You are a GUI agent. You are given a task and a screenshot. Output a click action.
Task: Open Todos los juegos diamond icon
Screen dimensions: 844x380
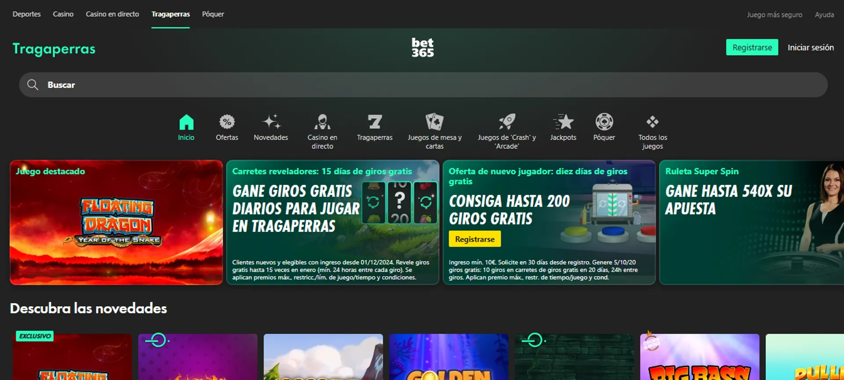(x=652, y=122)
